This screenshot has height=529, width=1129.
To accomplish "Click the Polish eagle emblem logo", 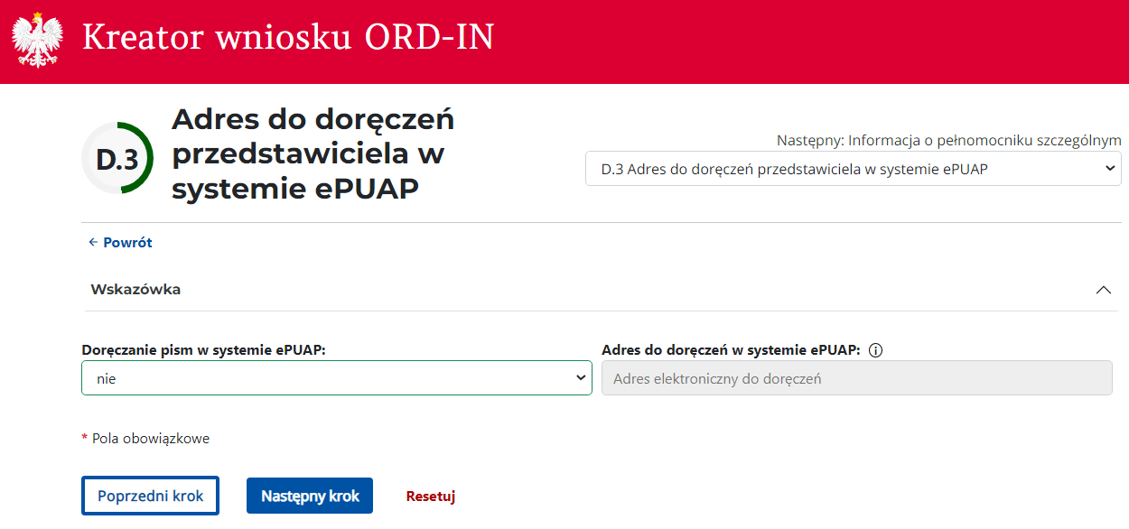I will (x=37, y=40).
